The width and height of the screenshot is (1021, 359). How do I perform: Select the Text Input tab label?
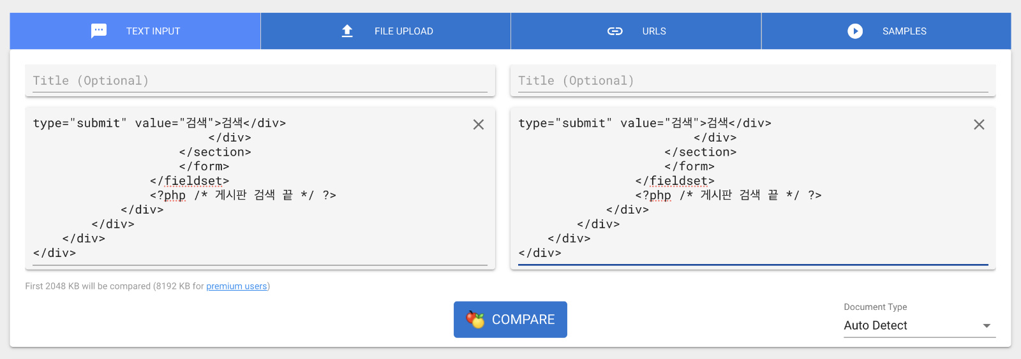pos(153,31)
